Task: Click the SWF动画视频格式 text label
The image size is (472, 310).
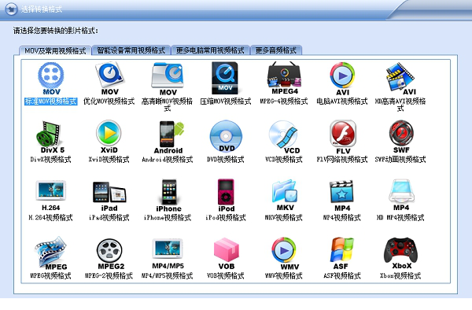Action: 400,160
